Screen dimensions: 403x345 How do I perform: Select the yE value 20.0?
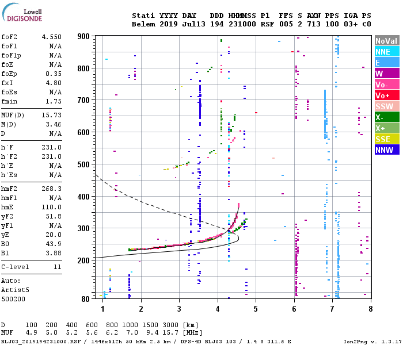point(54,235)
